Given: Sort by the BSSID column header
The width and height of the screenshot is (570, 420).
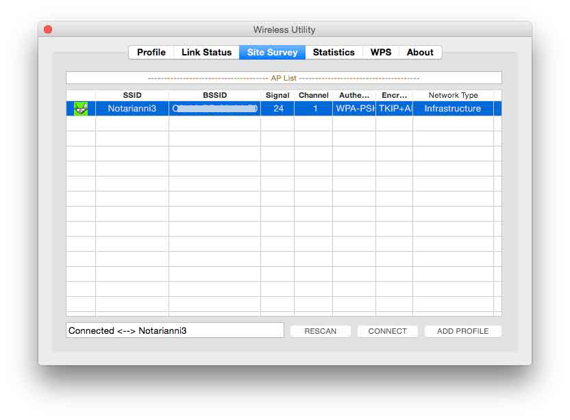Looking at the screenshot, I should tap(215, 96).
